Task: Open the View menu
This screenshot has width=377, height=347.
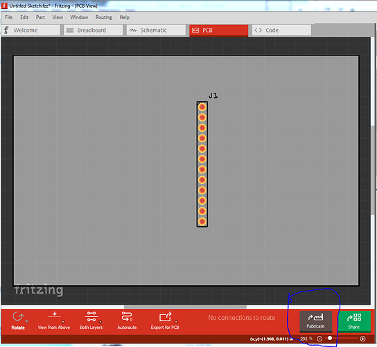Action: click(58, 17)
